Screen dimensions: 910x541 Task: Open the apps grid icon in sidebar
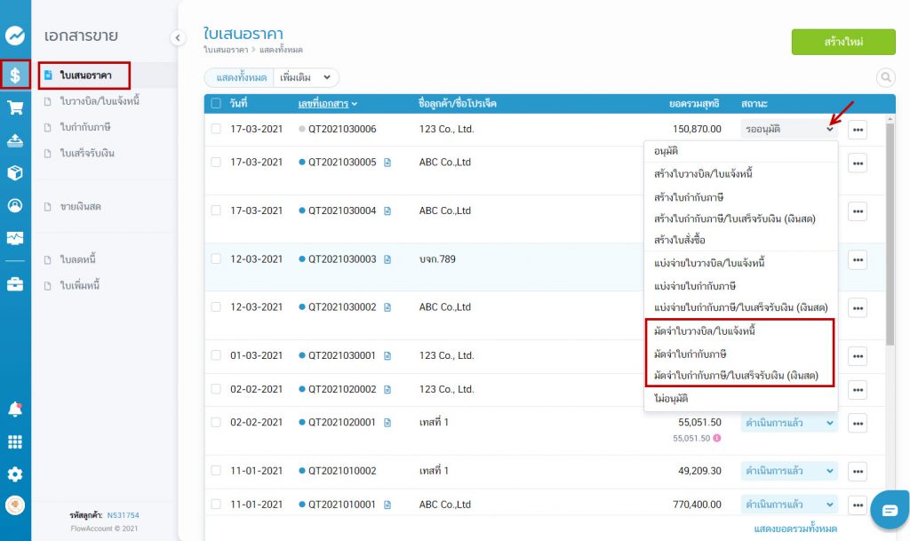(15, 442)
